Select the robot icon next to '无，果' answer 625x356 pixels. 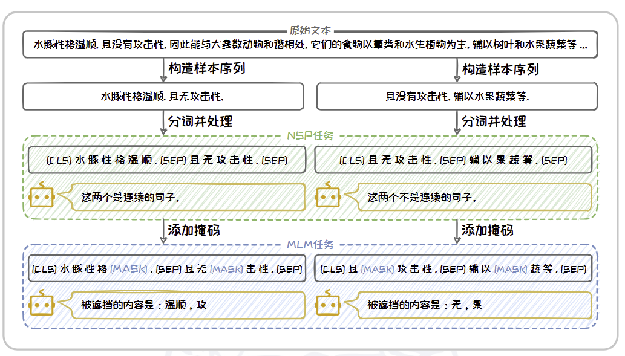[x=329, y=305]
